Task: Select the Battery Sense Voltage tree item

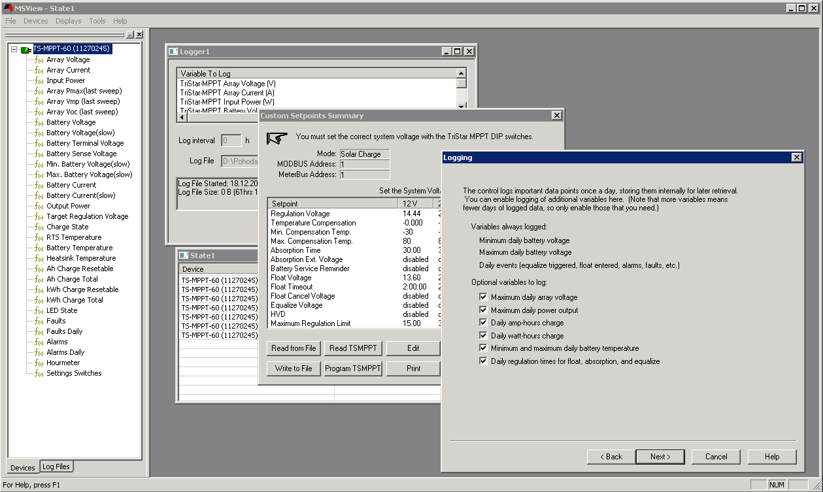Action: click(81, 154)
